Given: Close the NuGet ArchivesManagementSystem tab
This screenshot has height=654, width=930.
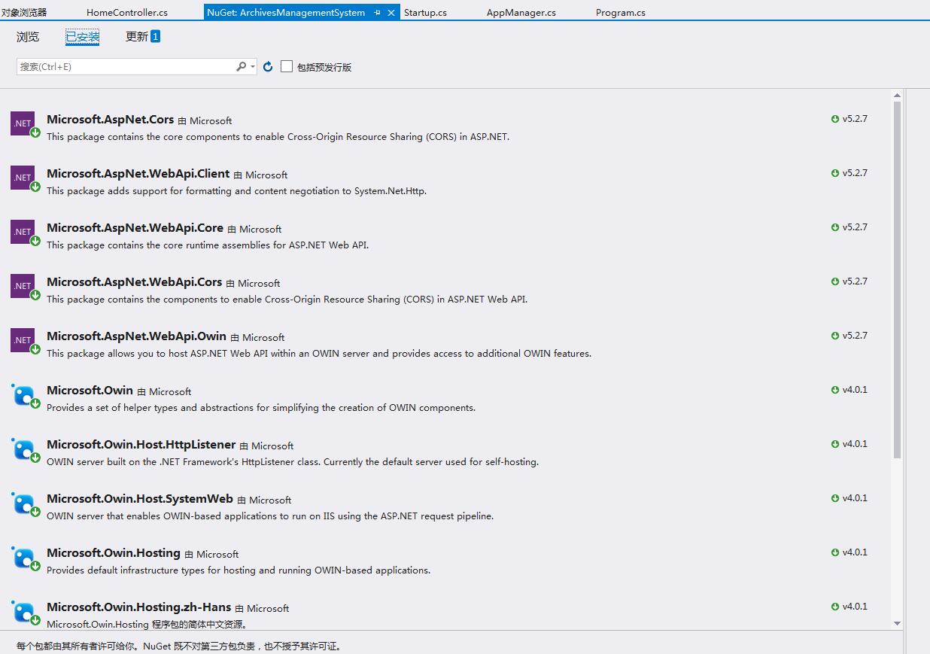Looking at the screenshot, I should [x=391, y=13].
